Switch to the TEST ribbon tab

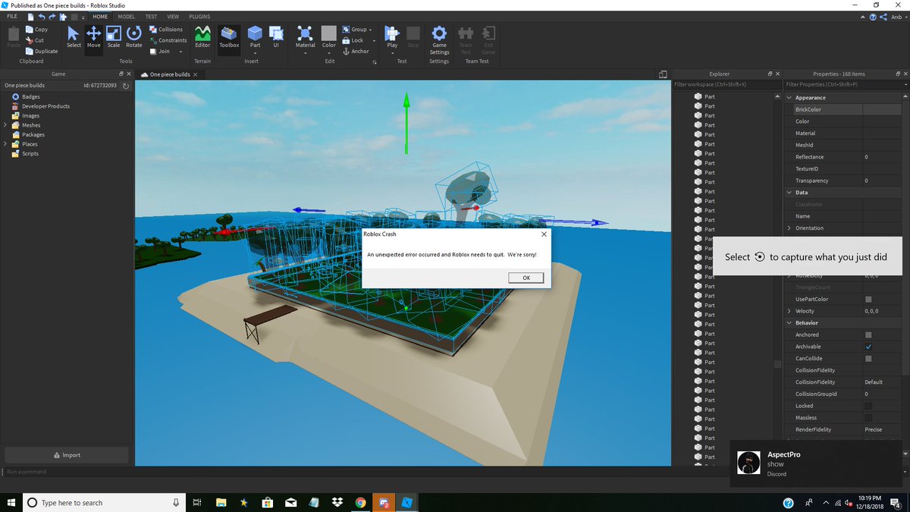click(x=152, y=16)
